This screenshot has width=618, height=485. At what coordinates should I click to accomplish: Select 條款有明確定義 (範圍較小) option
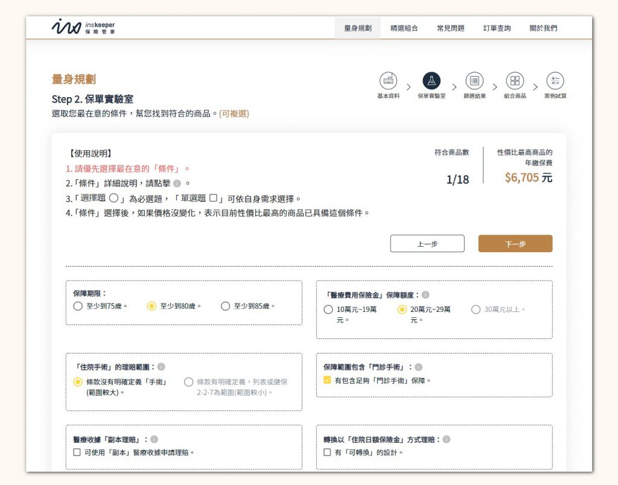point(188,382)
